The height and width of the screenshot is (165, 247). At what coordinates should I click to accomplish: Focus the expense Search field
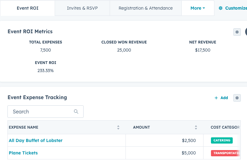coord(42,112)
